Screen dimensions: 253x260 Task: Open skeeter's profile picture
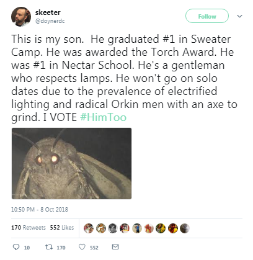[21, 17]
